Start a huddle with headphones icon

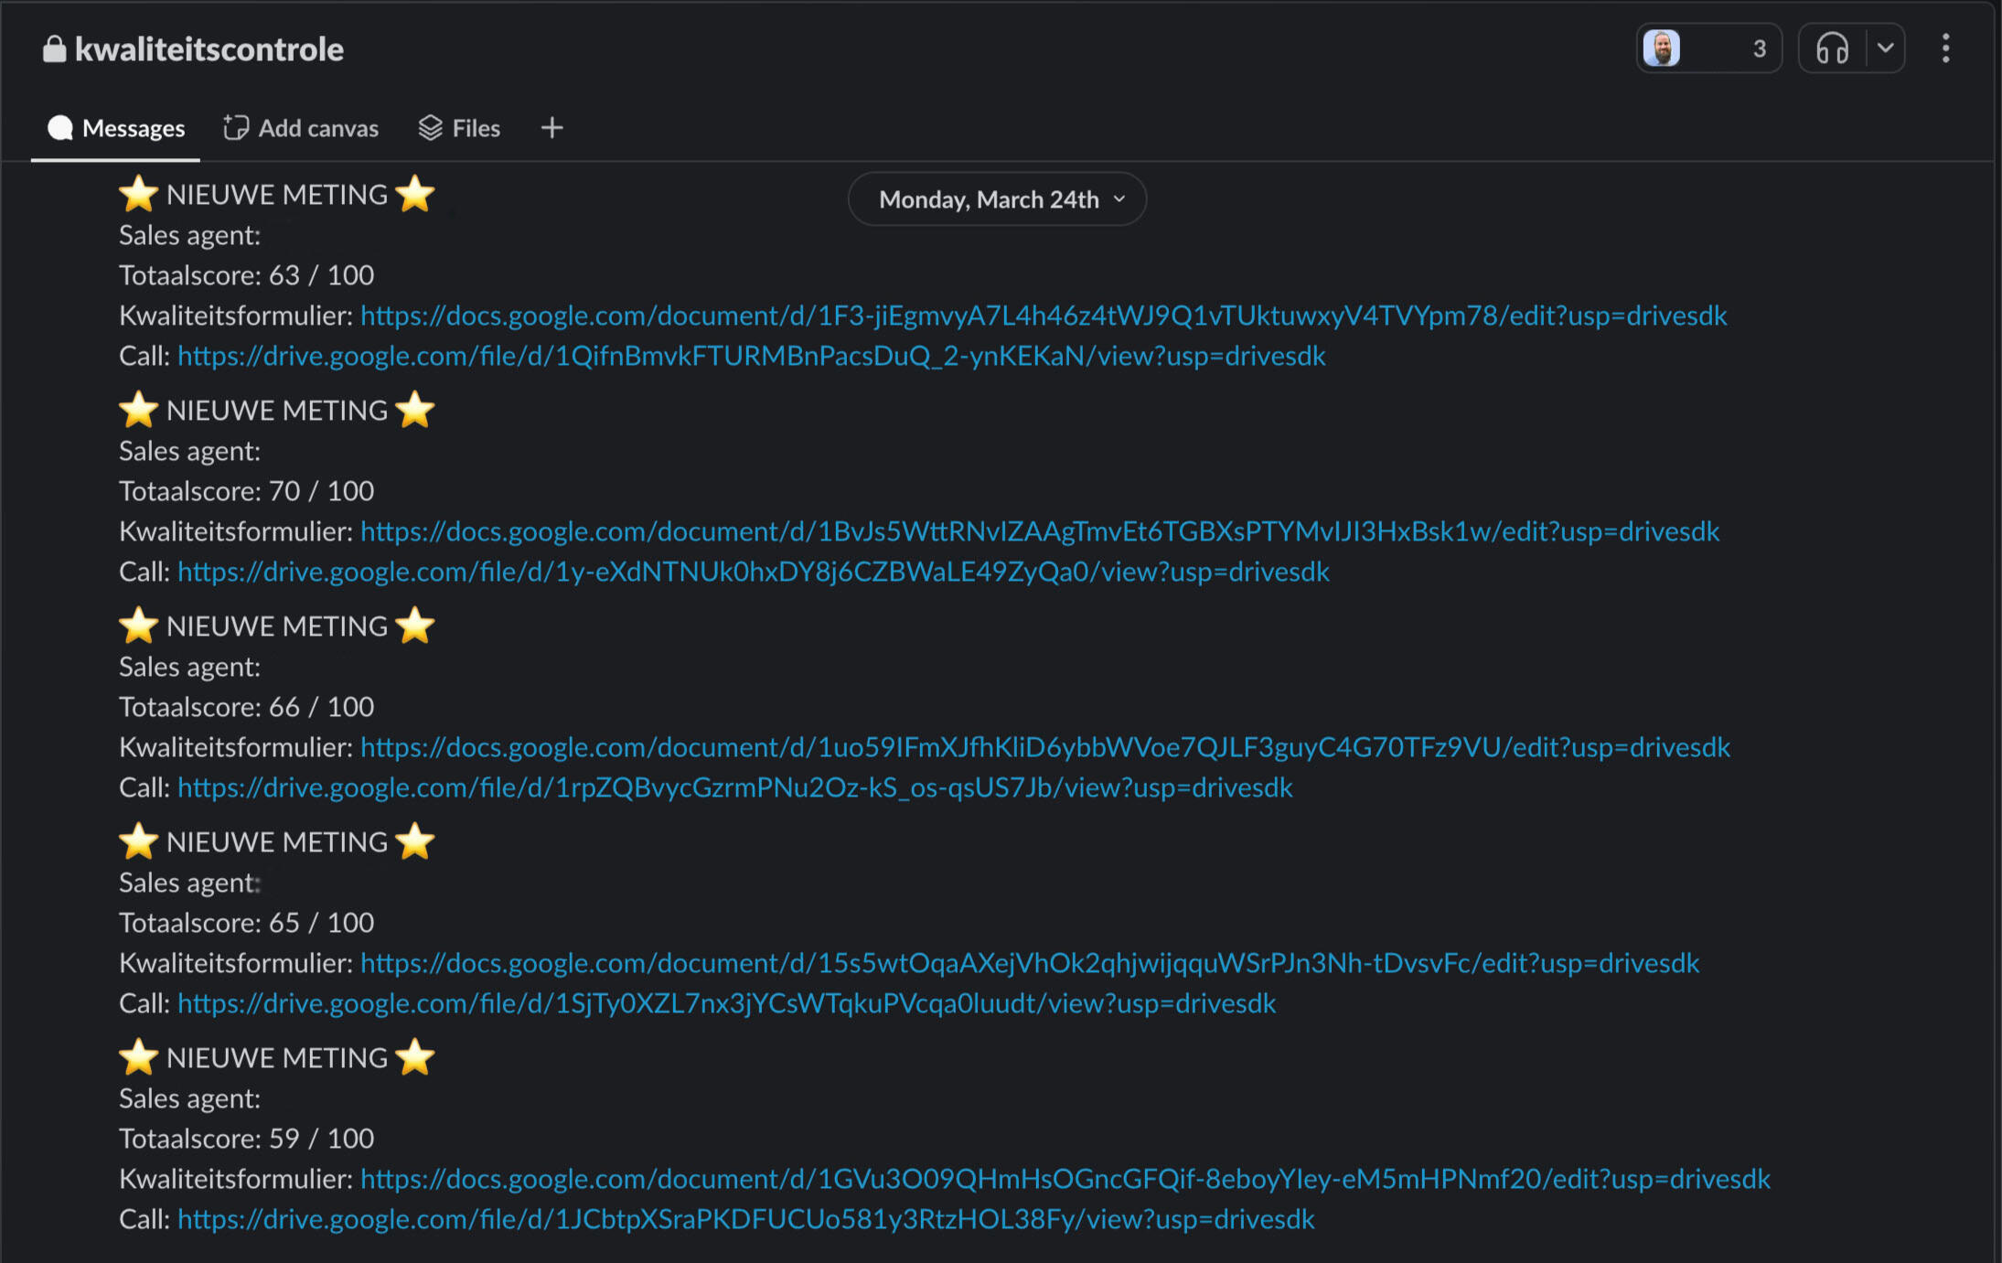(x=1832, y=48)
